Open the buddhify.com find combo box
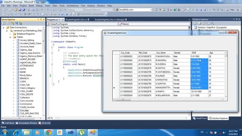This screenshot has width=242, height=136. (135, 10)
